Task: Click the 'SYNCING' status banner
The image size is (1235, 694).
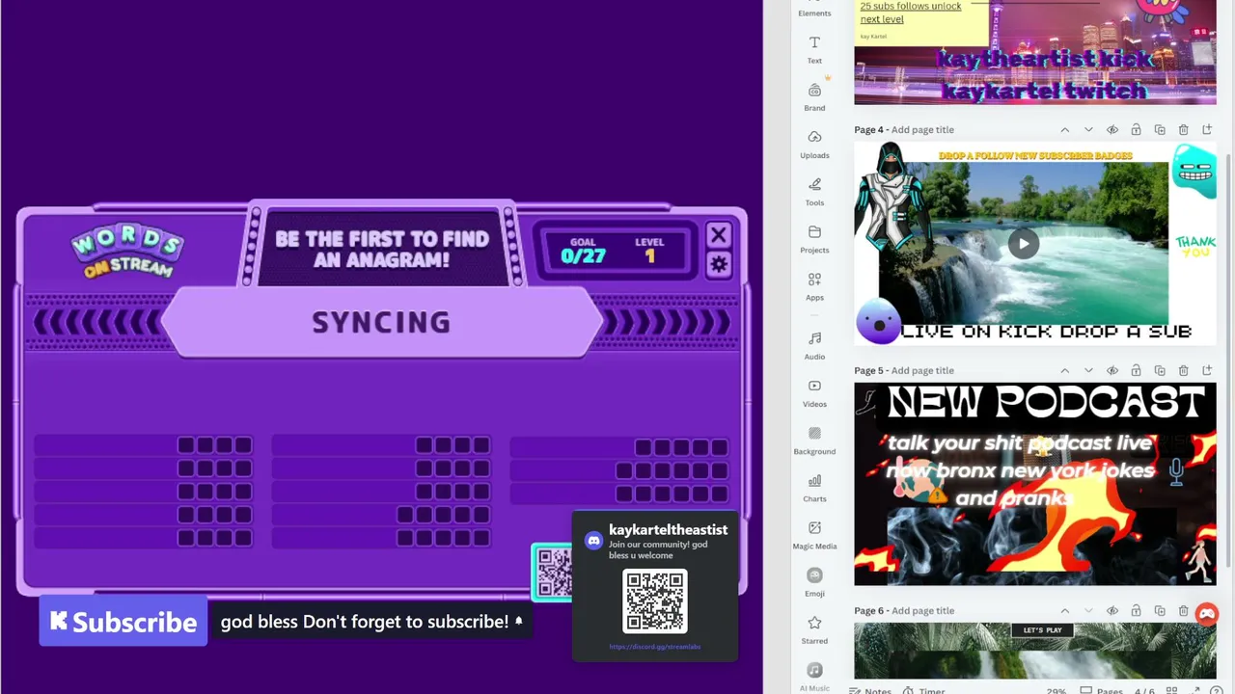Action: (x=381, y=322)
